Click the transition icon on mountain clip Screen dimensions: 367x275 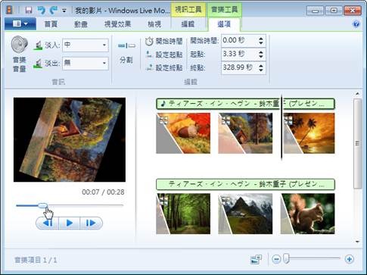(x=225, y=201)
